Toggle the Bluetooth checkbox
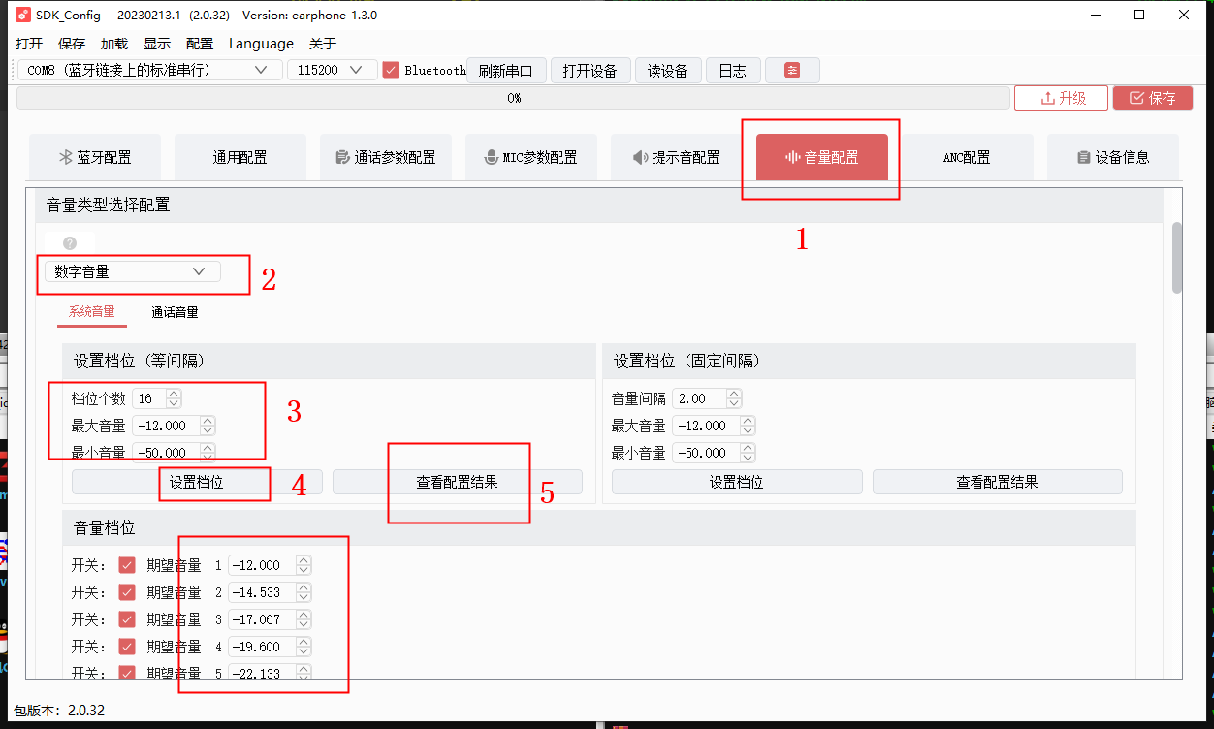 (x=391, y=70)
